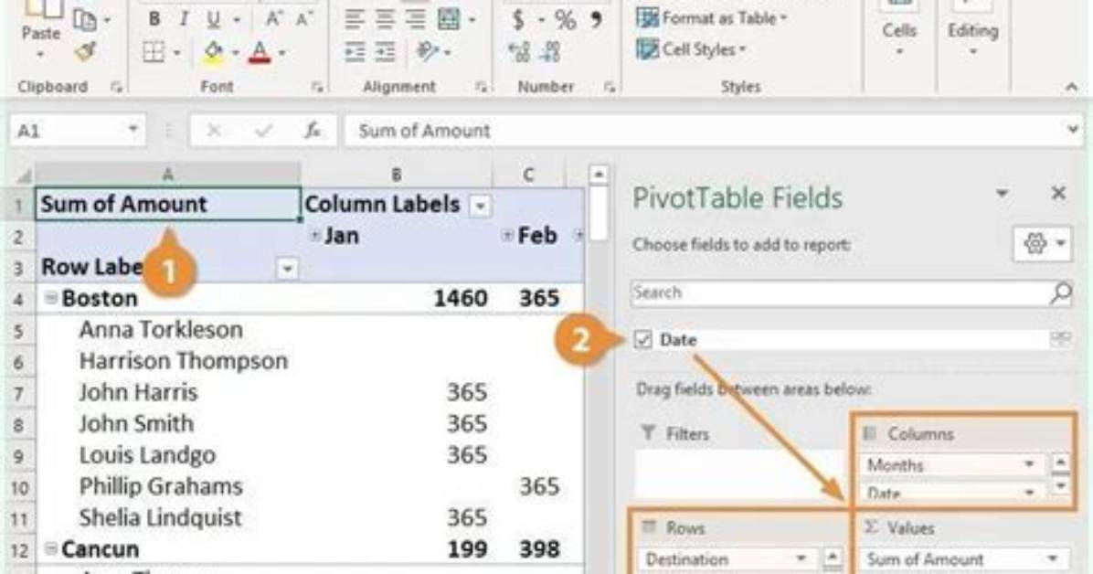
Task: Click worksheet scroll up arrow
Action: click(599, 174)
